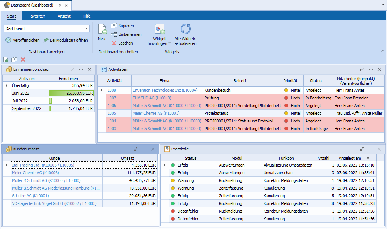Open the Ansicht ribbon tab
Viewport: 387px width, 229px height.
click(64, 16)
